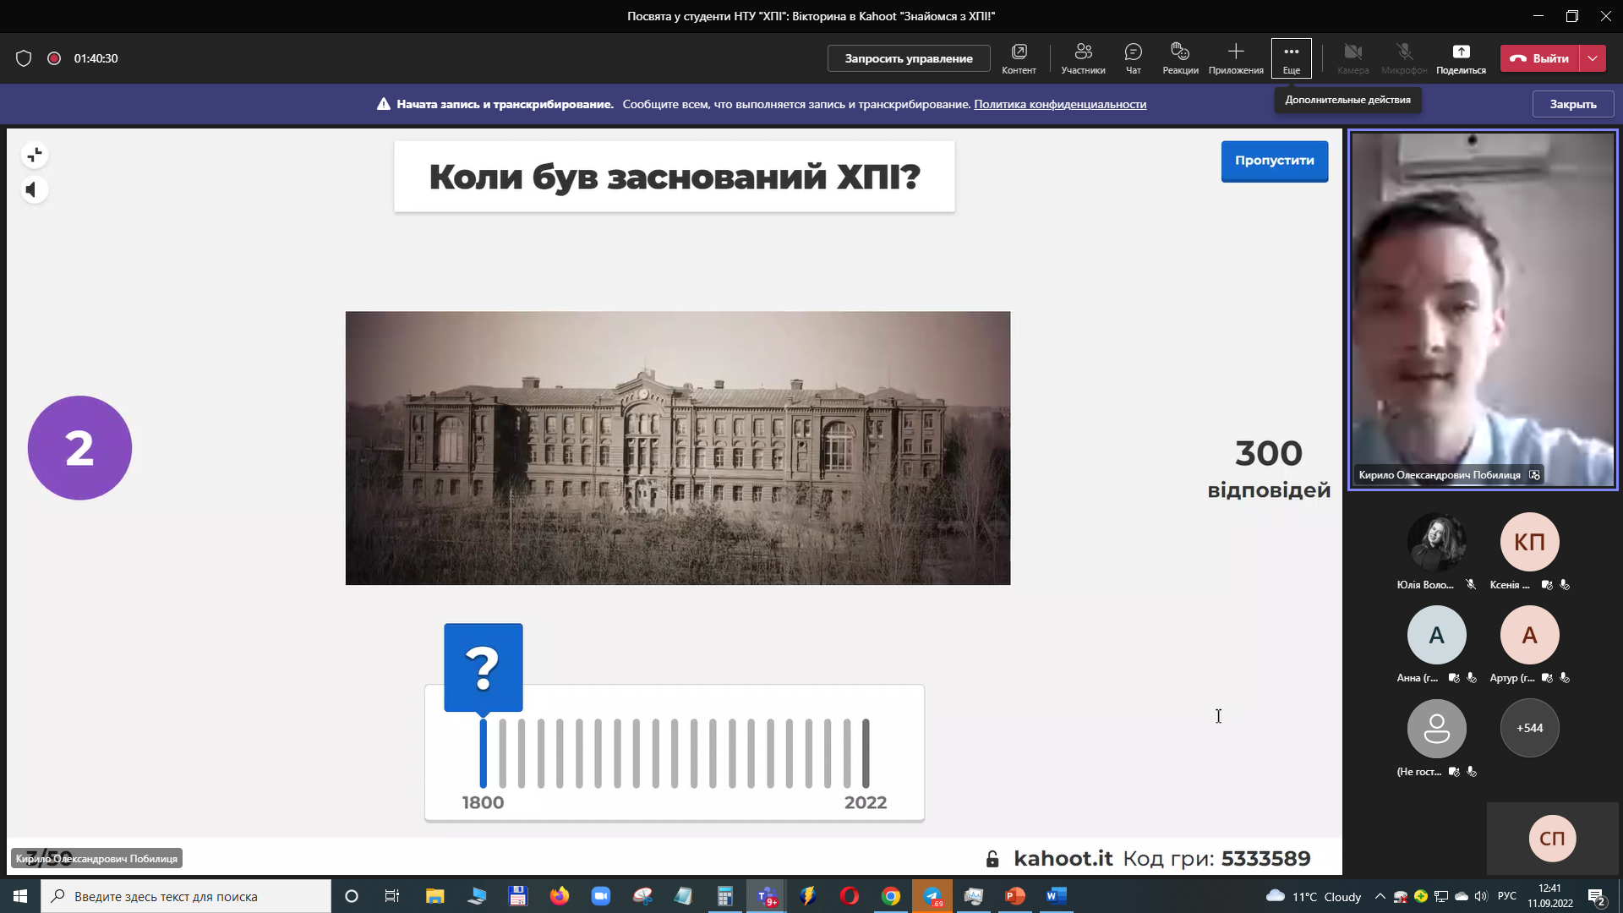1623x913 pixels.
Task: Click the purple countdown timer circle
Action: tap(79, 448)
